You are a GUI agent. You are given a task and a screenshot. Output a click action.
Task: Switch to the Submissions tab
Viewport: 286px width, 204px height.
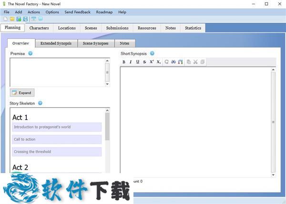117,28
